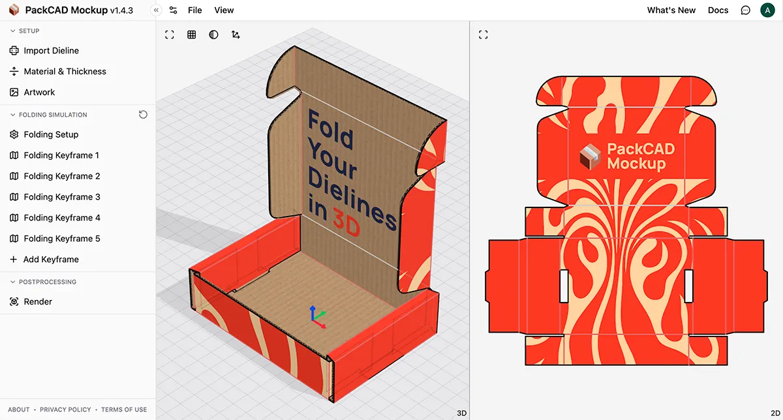Toggle the shading mode circle icon
Viewport: 783px width, 420px height.
click(213, 35)
